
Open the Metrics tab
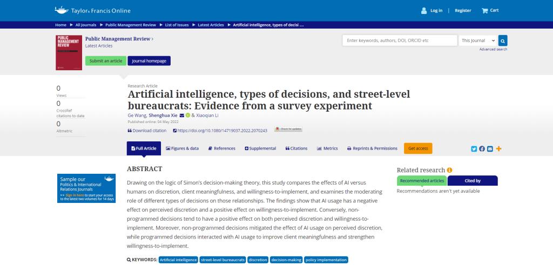pyautogui.click(x=327, y=148)
